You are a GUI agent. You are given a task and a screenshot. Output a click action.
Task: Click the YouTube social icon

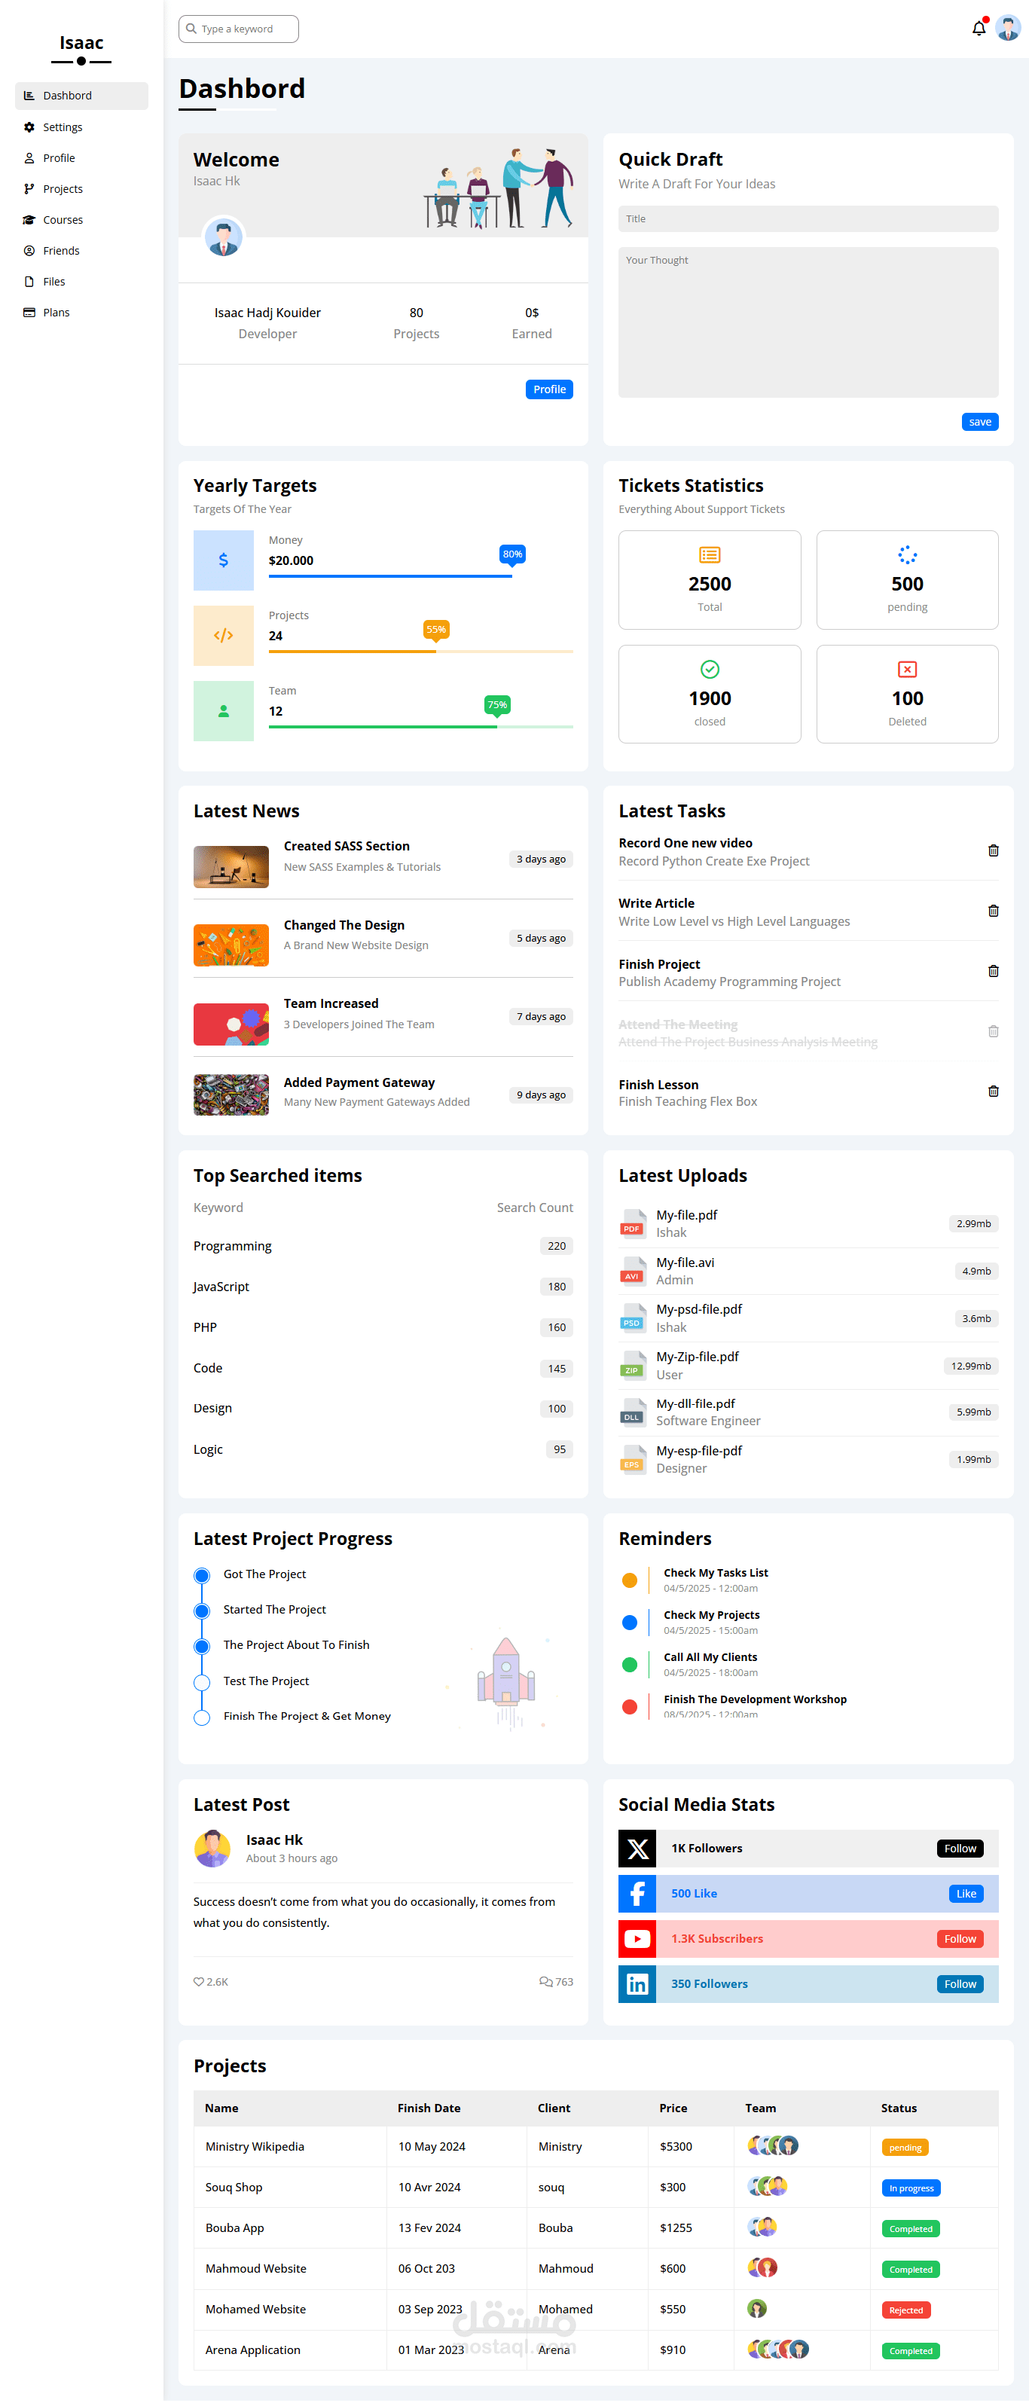637,1938
